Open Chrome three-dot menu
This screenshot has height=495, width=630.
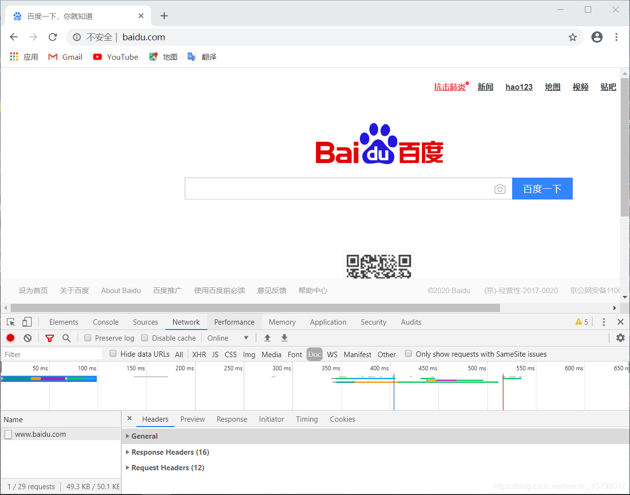point(616,37)
